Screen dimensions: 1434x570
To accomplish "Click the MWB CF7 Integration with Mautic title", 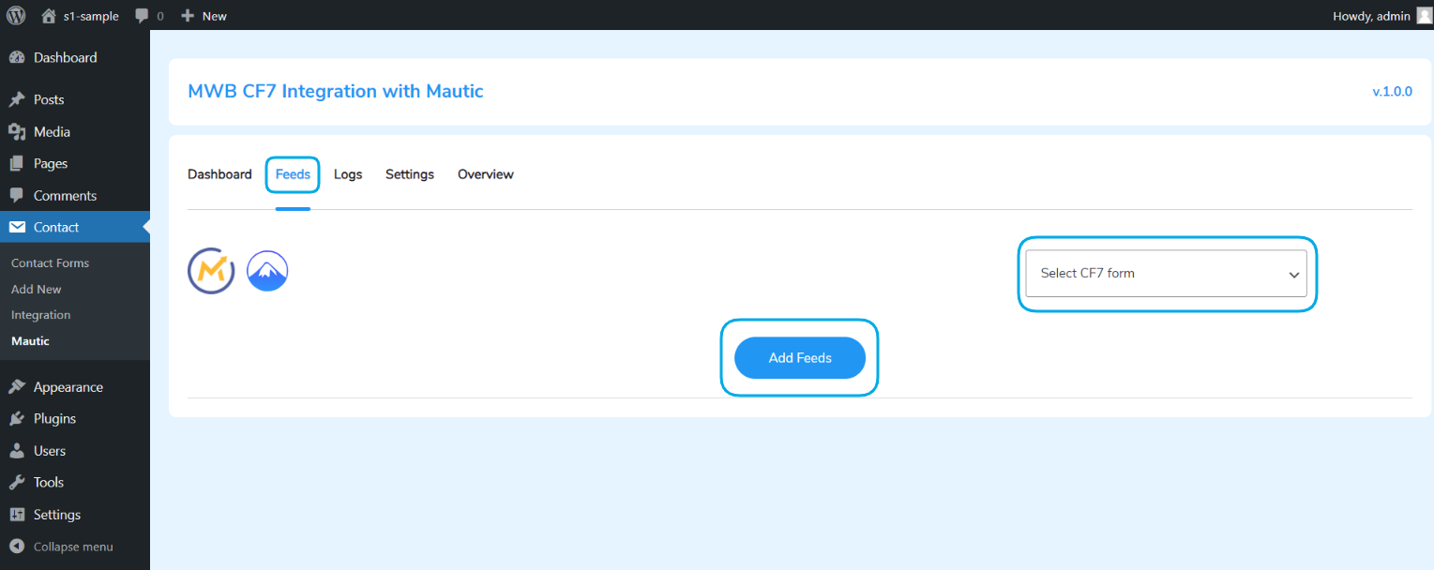I will coord(336,91).
